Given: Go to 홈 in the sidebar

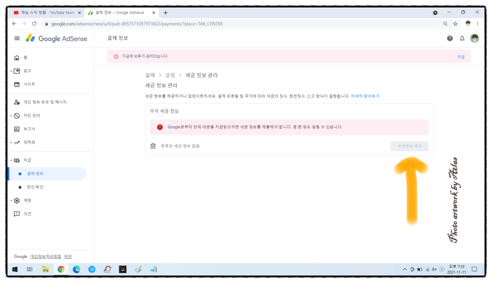Looking at the screenshot, I should (25, 58).
